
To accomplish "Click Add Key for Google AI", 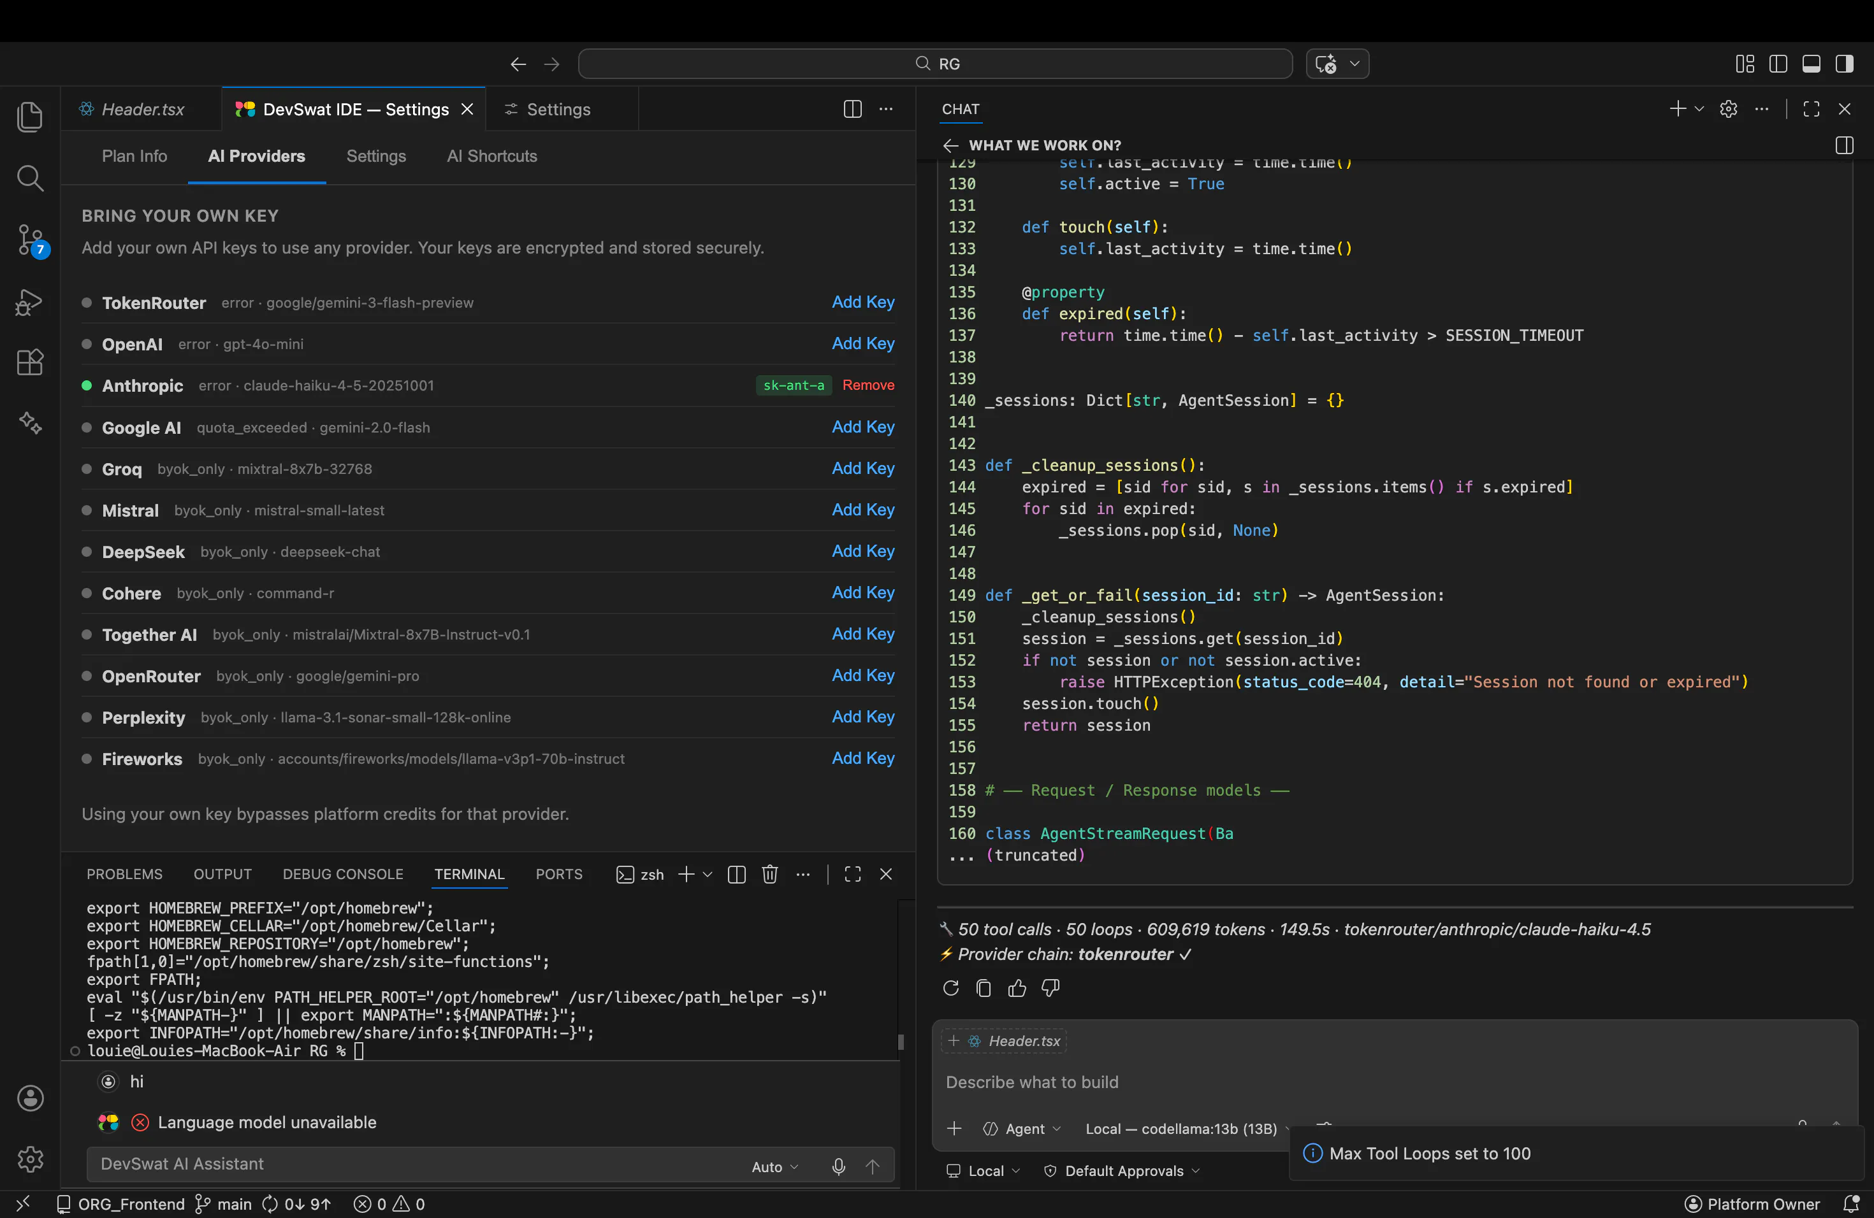I will pyautogui.click(x=863, y=426).
